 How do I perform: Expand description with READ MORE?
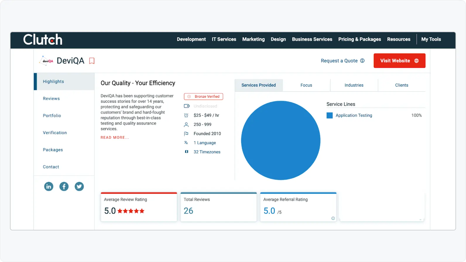click(114, 137)
